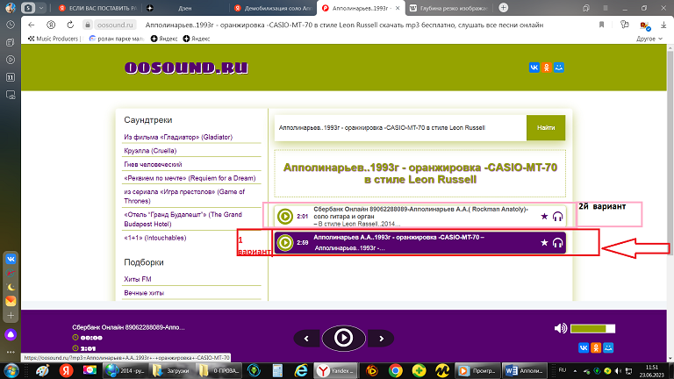Start playback with the bottom player play button
The width and height of the screenshot is (674, 379).
[x=343, y=338]
